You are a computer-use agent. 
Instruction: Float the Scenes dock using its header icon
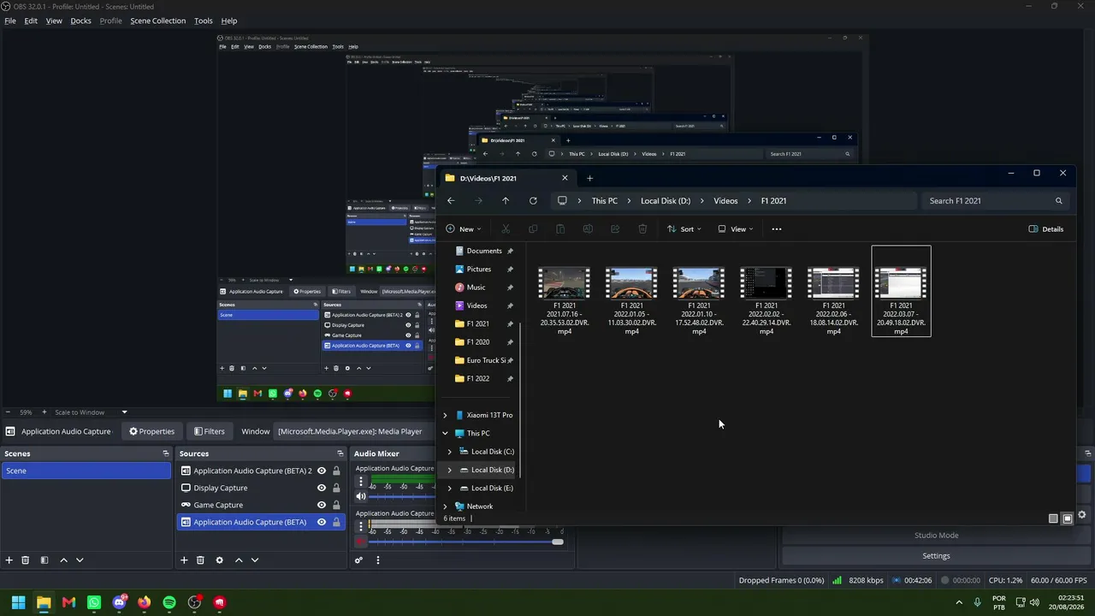coord(166,453)
